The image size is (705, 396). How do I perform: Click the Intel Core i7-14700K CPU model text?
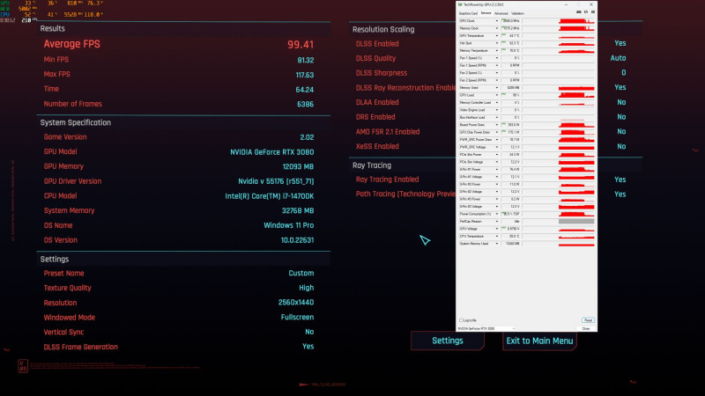(x=270, y=196)
